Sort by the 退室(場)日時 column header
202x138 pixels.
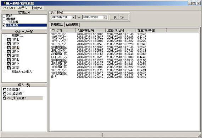point(121,30)
